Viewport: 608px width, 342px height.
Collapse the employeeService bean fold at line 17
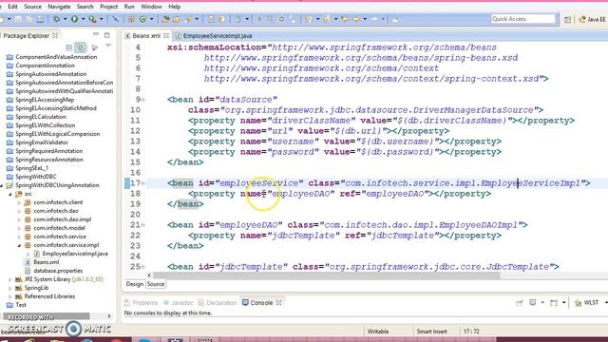[x=143, y=183]
